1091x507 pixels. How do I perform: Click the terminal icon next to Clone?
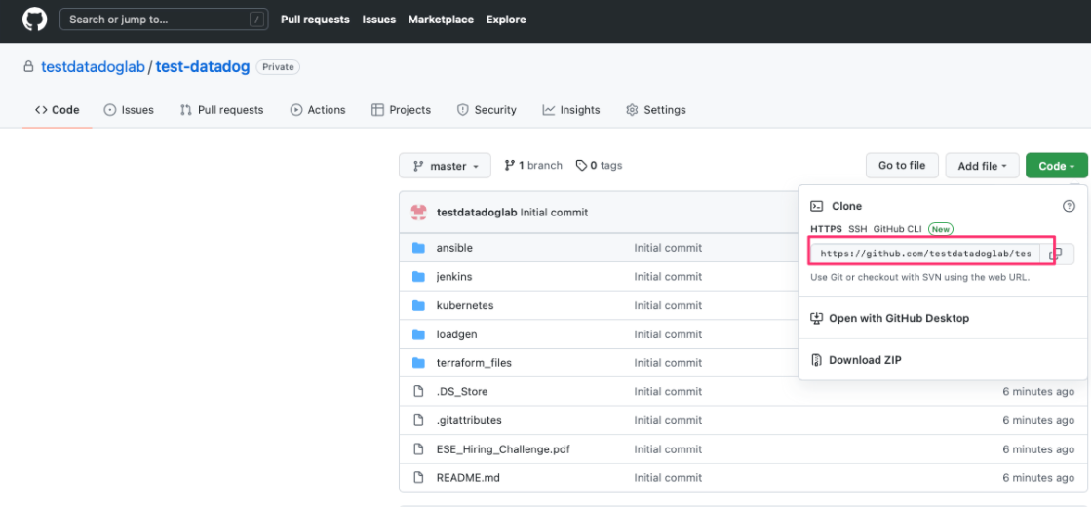point(818,206)
